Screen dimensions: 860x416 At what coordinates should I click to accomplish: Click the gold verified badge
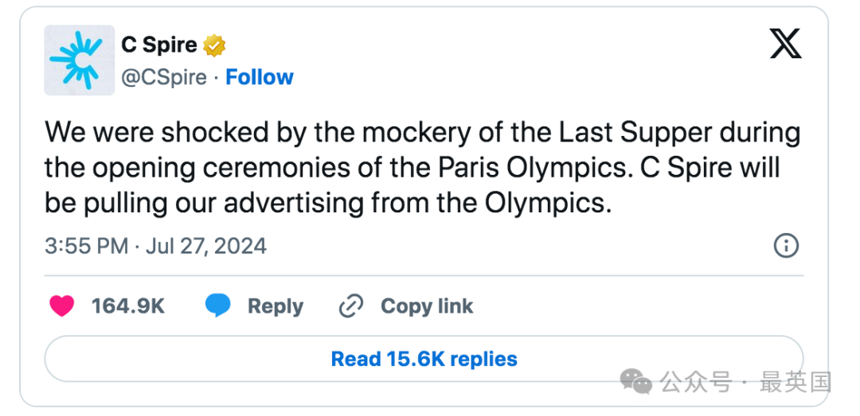click(214, 45)
